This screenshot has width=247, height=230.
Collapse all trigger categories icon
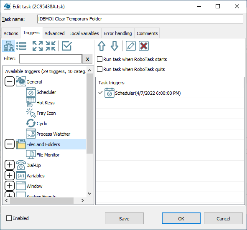coord(51,46)
